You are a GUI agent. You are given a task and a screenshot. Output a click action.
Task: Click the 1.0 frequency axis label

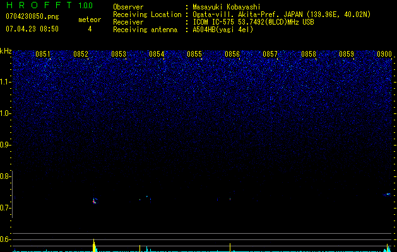click(5, 113)
